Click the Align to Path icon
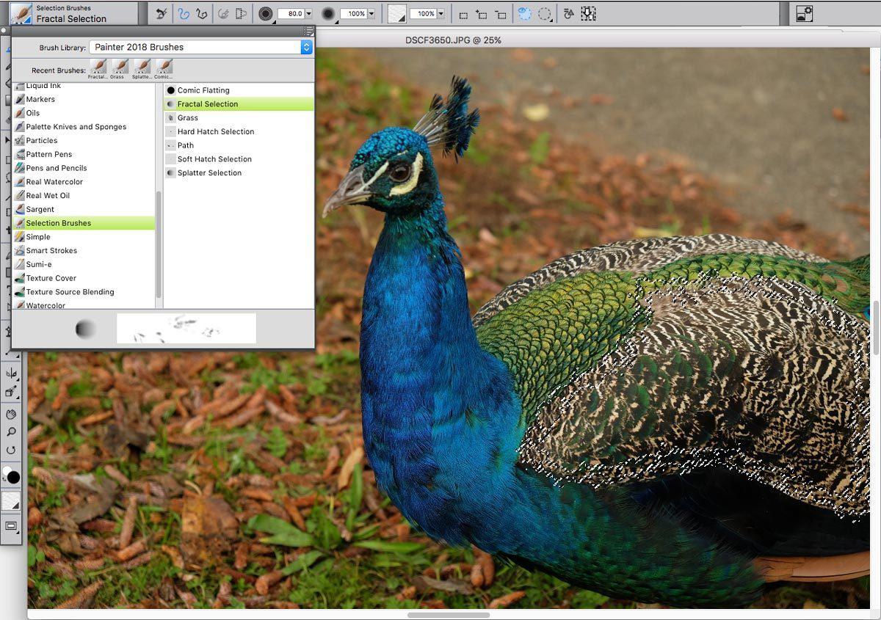 (224, 13)
